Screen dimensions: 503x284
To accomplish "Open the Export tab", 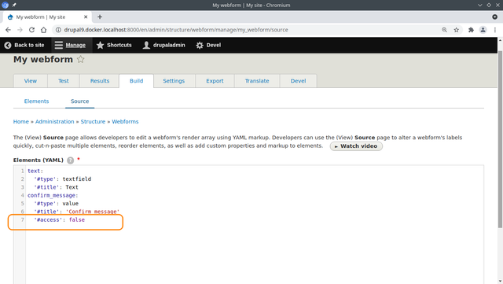I will (215, 81).
